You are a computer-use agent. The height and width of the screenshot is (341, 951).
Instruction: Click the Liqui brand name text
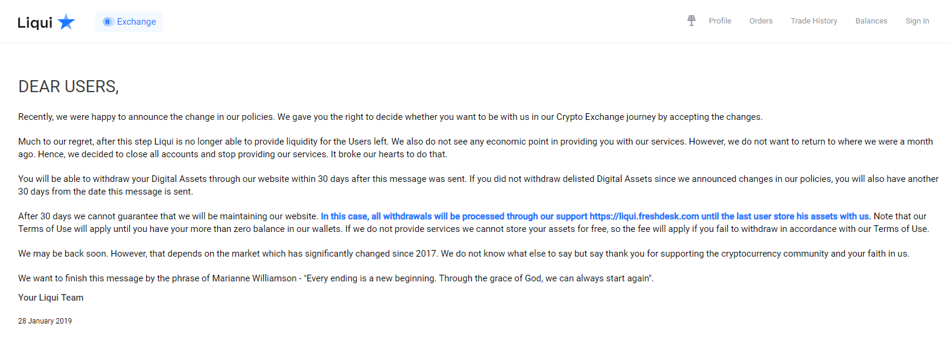point(35,23)
